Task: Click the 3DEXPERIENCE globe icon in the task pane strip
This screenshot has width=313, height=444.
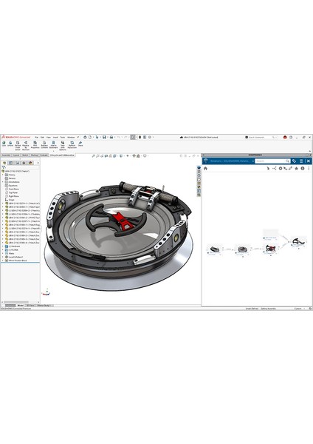Action: tap(199, 168)
